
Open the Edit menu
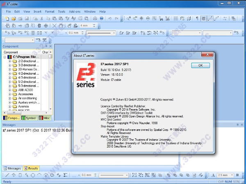point(17,11)
